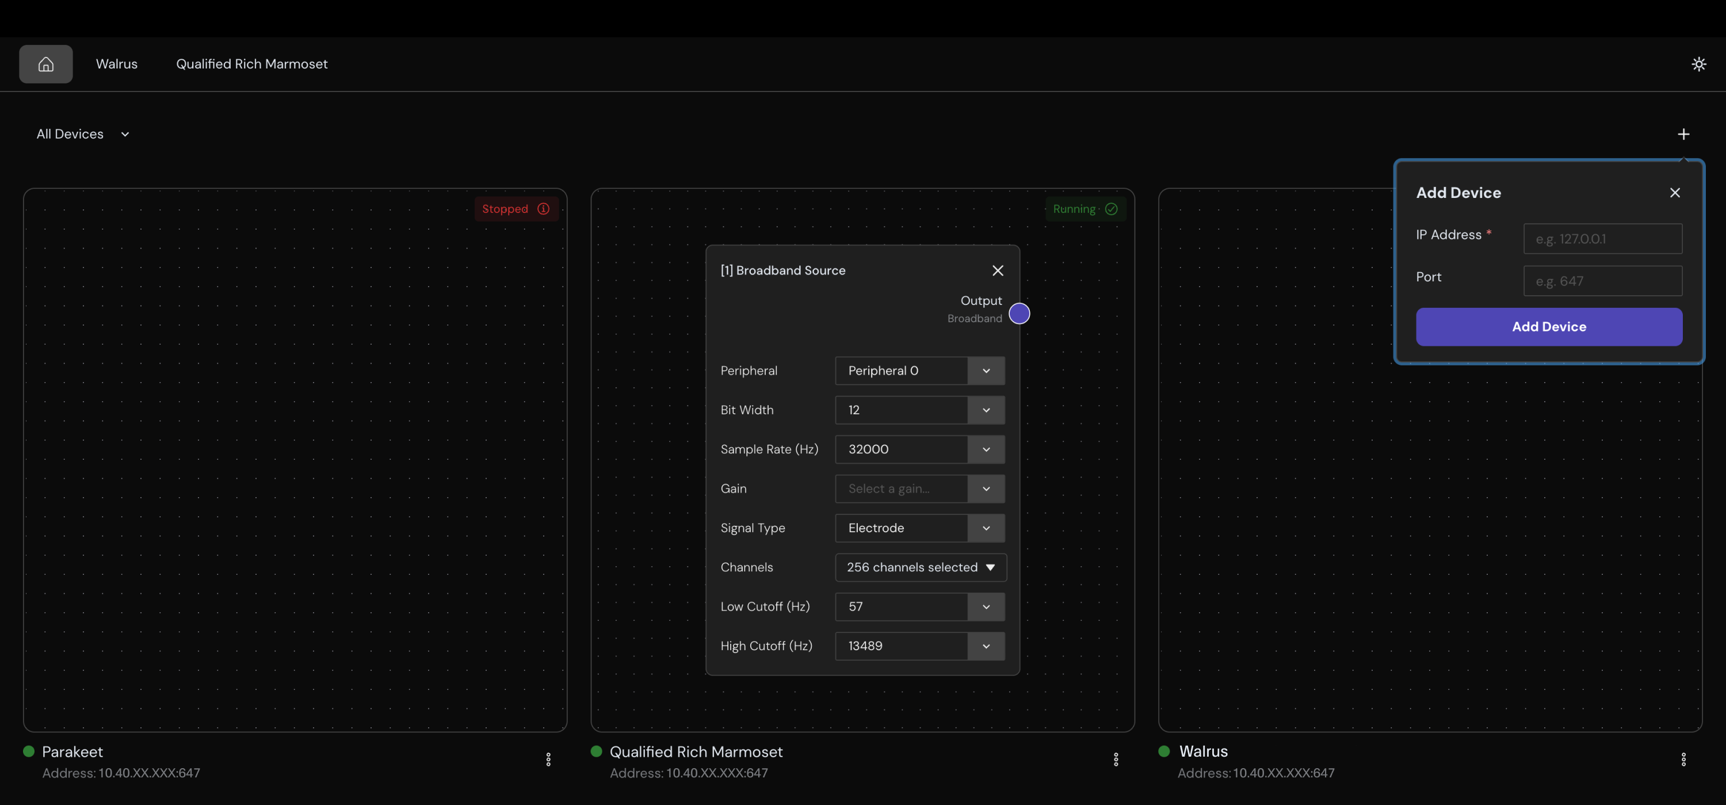Open the Peripheral dropdown
The height and width of the screenshot is (805, 1726).
[920, 370]
